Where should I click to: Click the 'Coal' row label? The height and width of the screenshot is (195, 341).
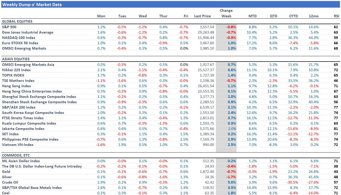(6, 193)
